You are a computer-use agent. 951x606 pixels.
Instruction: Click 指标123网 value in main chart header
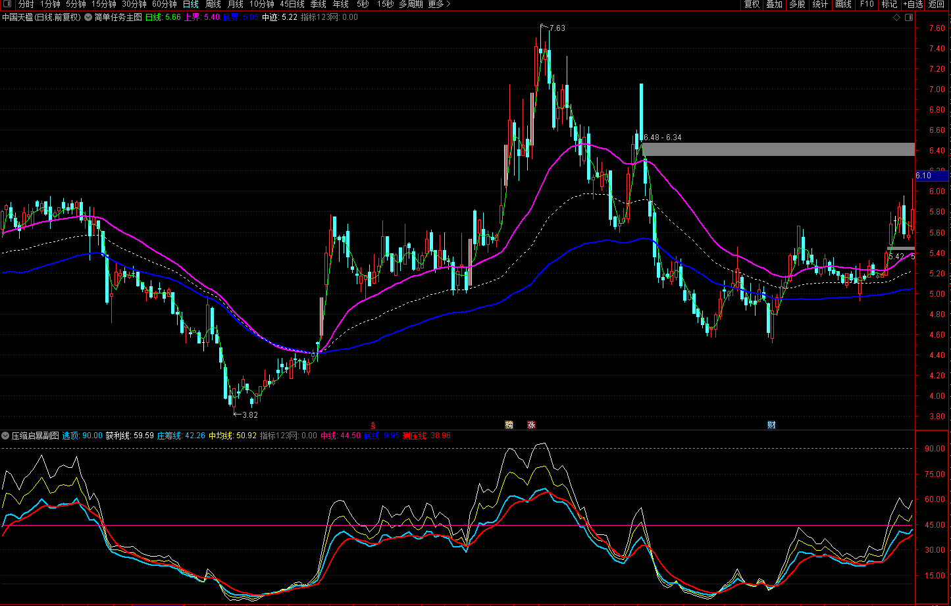coord(329,17)
